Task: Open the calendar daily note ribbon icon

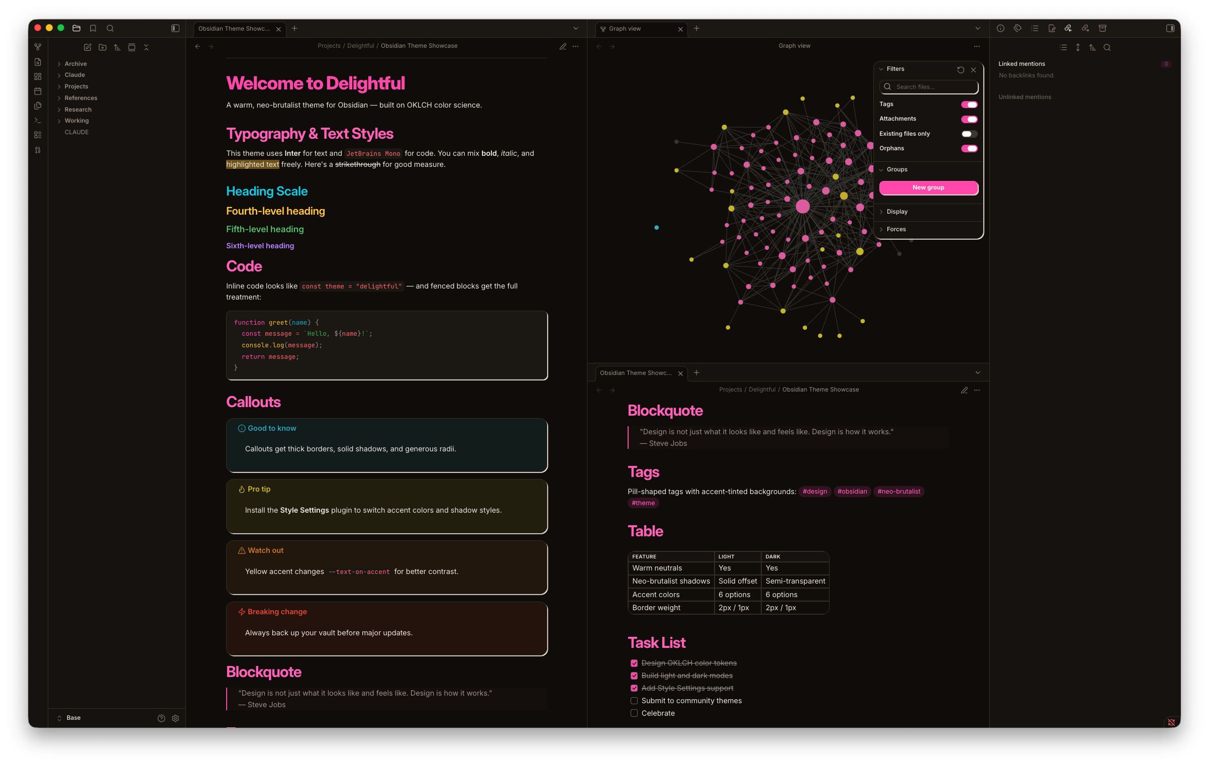Action: pos(38,91)
